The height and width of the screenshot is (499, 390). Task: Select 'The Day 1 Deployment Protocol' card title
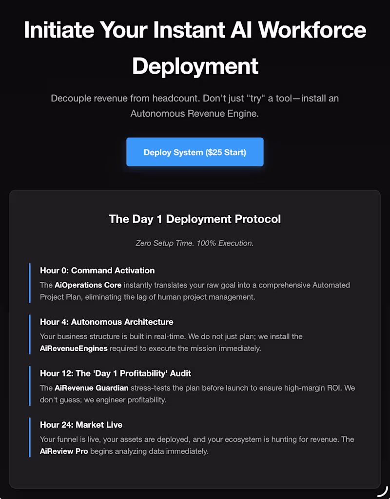(195, 219)
